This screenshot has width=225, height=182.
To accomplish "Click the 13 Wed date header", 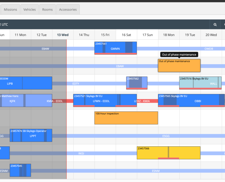I will coord(63,35).
